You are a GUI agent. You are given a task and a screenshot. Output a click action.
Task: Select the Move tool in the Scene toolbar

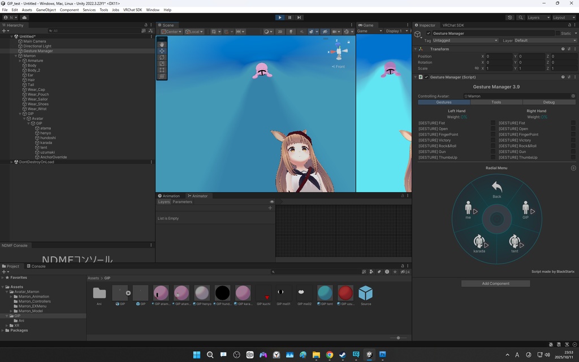(x=162, y=51)
